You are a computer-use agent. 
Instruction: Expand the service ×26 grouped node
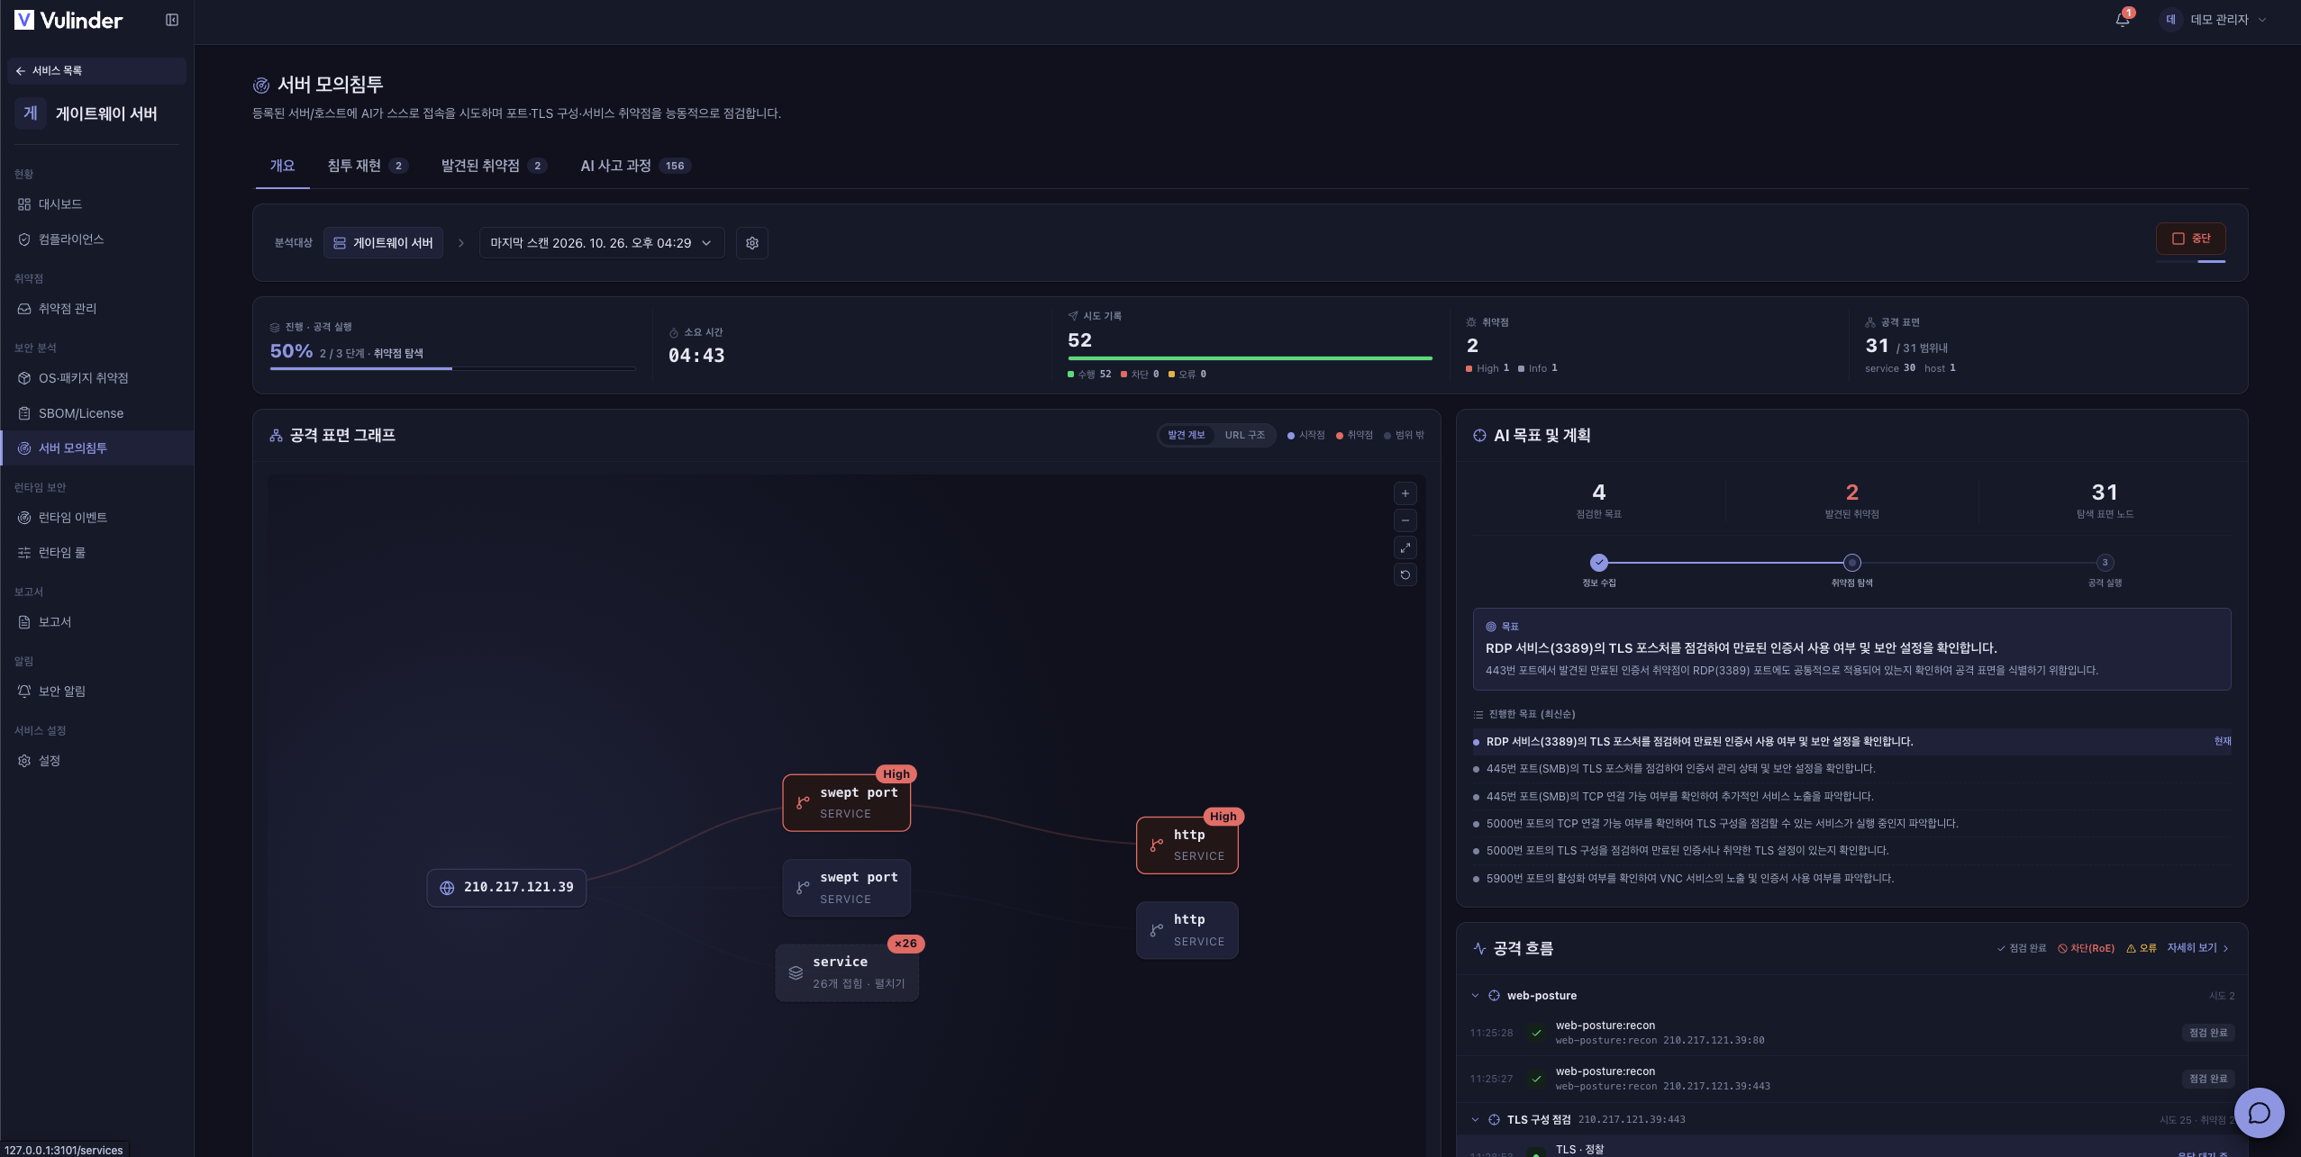click(x=847, y=972)
